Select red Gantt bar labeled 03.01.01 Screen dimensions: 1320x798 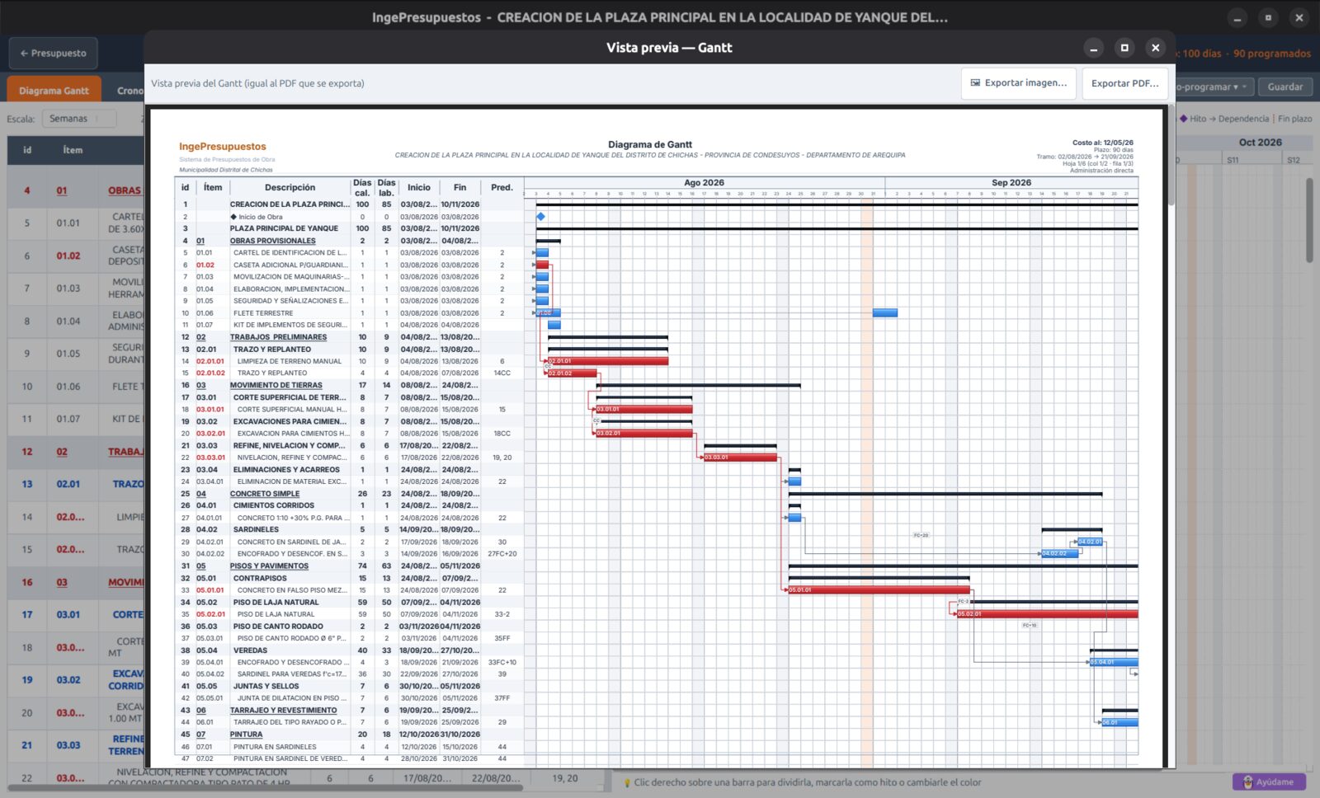pyautogui.click(x=643, y=409)
